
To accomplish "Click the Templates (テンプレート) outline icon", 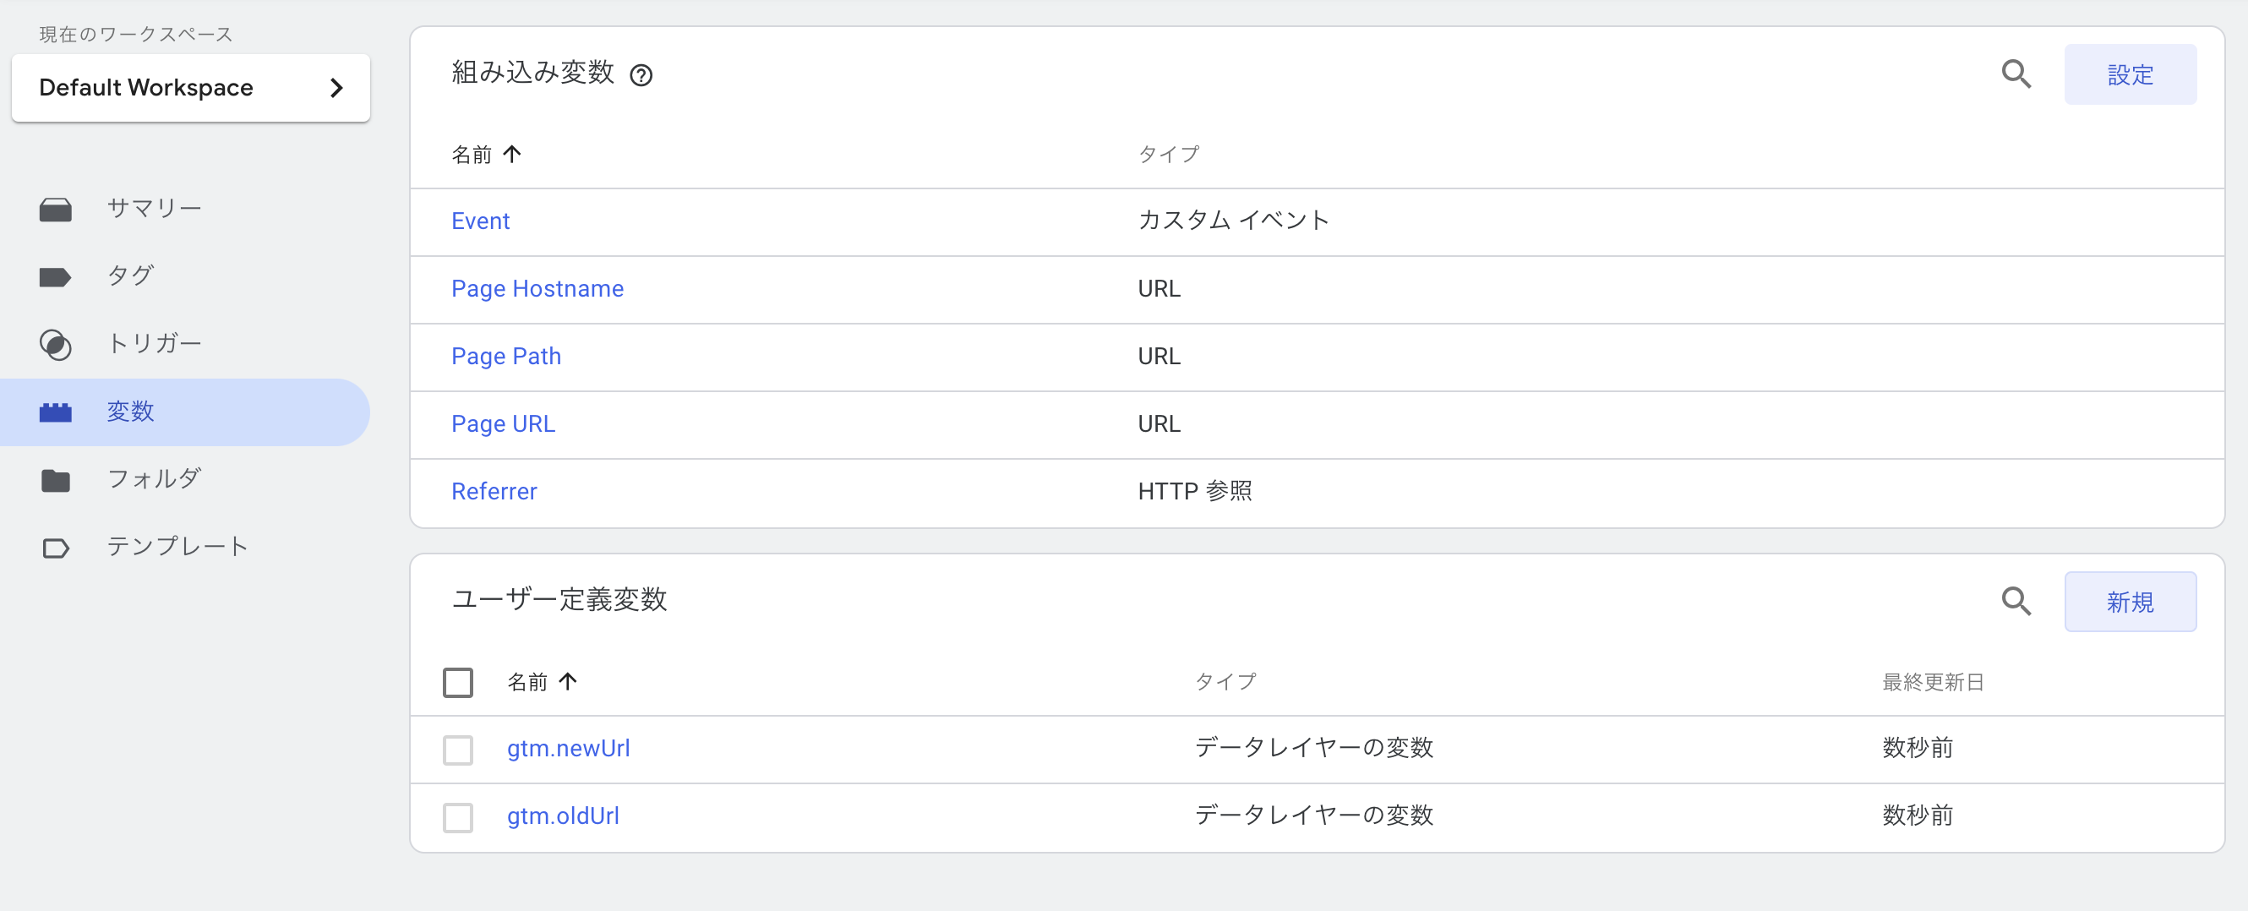I will 55,548.
